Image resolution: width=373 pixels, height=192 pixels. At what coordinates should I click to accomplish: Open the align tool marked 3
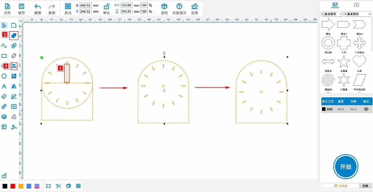[14, 66]
